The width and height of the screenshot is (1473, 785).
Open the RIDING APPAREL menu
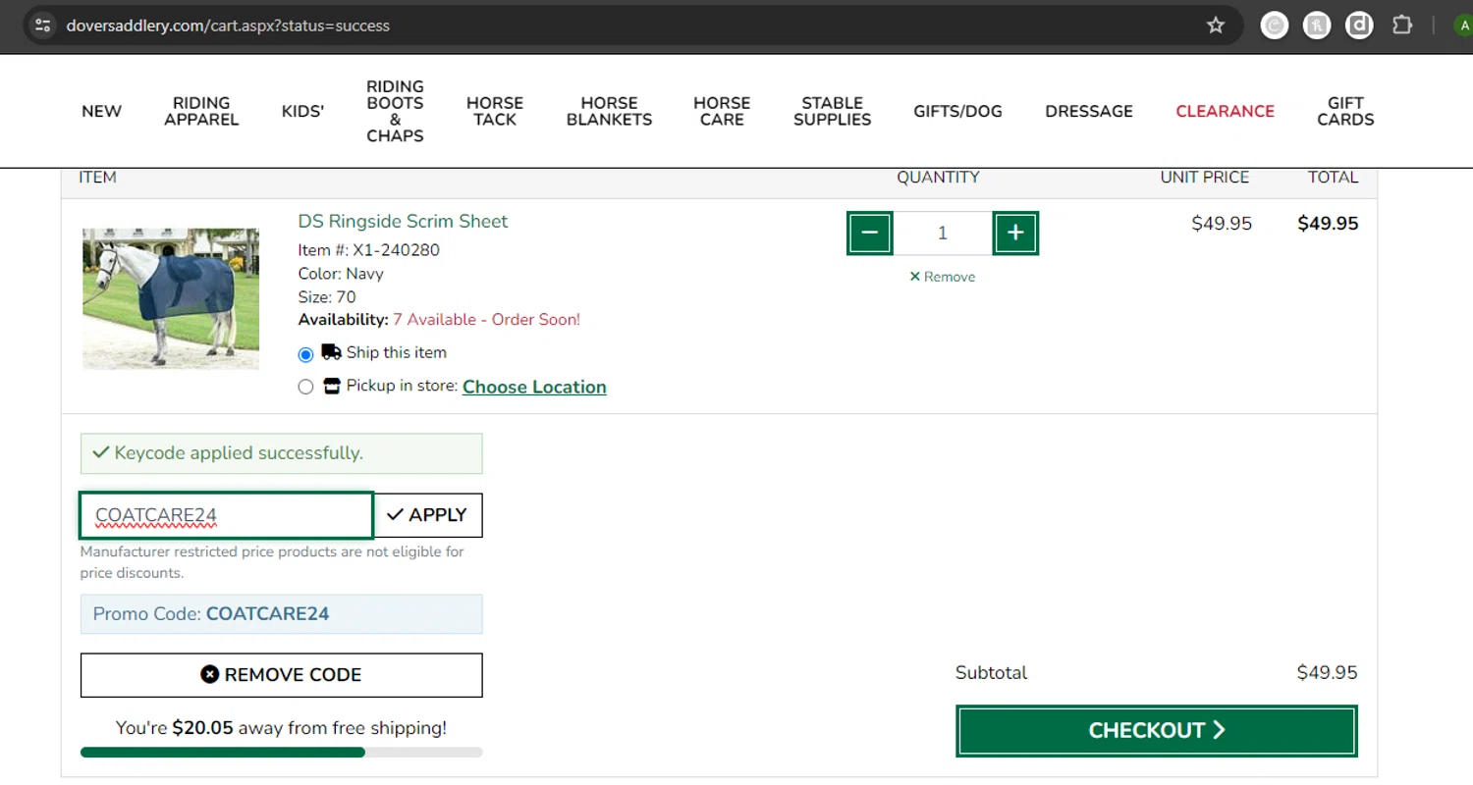(x=201, y=111)
